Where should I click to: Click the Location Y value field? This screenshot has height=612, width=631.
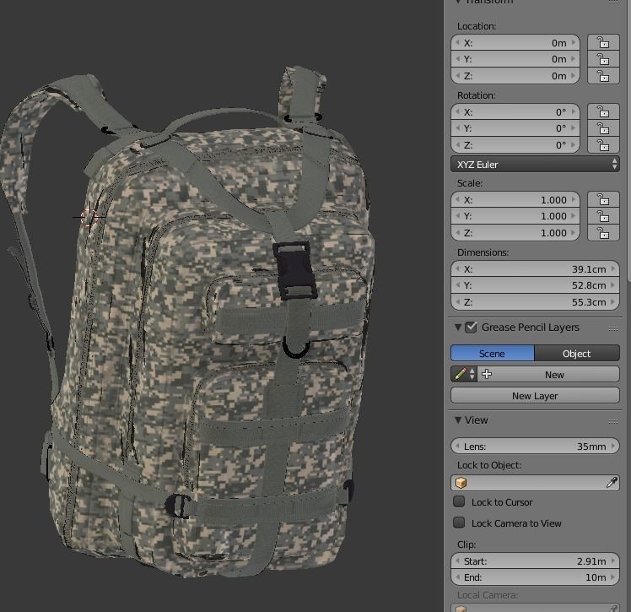(x=515, y=59)
